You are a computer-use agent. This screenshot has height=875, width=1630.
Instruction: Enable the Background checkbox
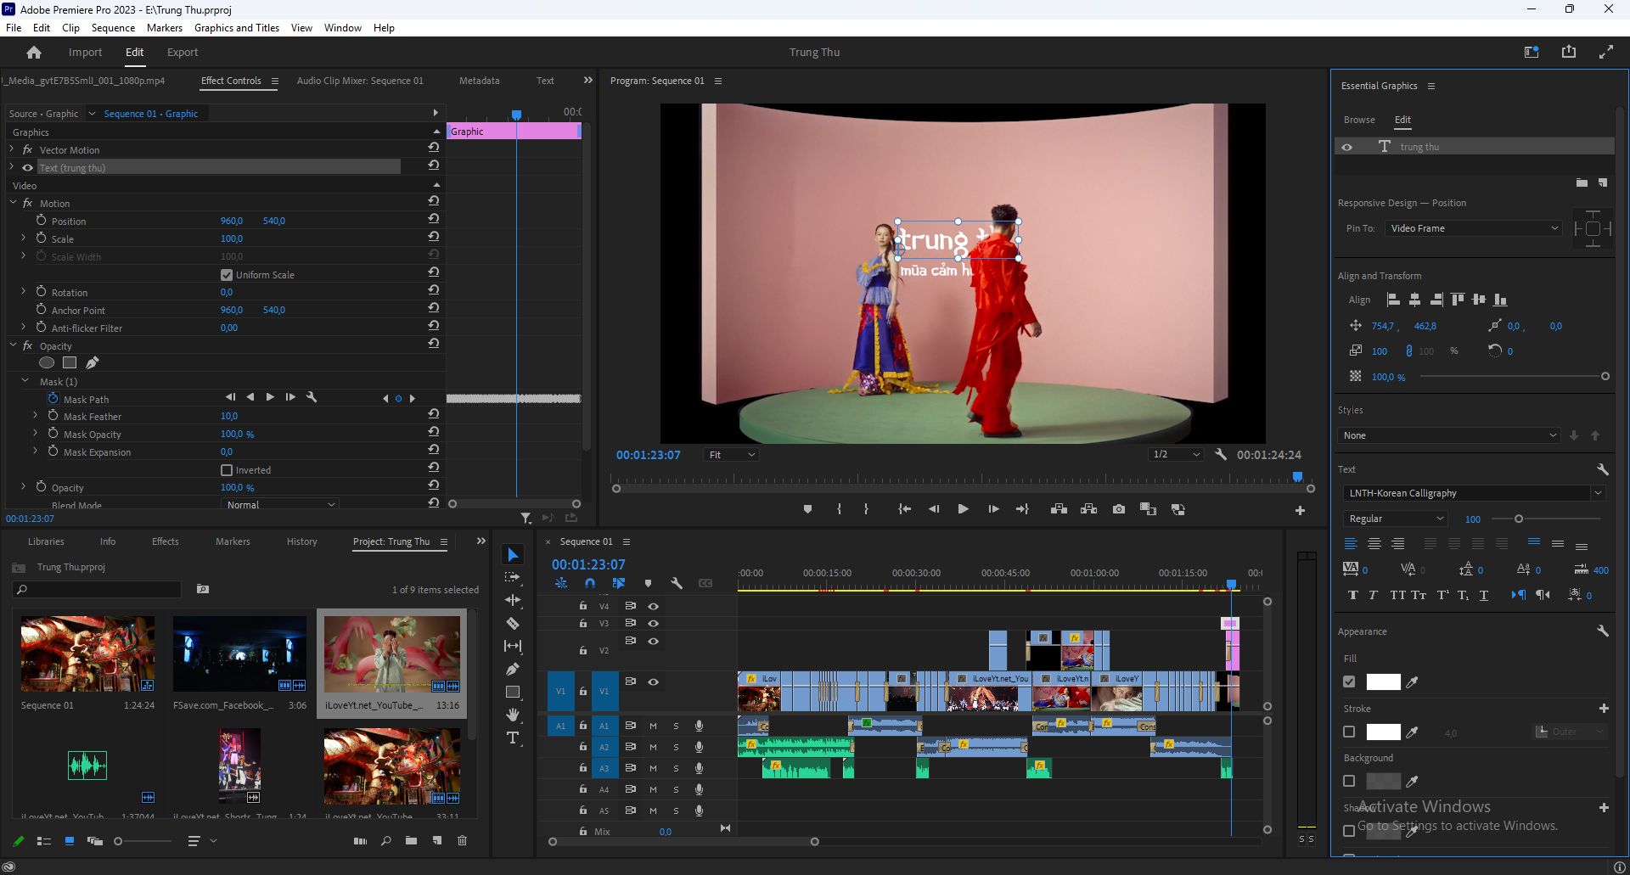(1349, 781)
